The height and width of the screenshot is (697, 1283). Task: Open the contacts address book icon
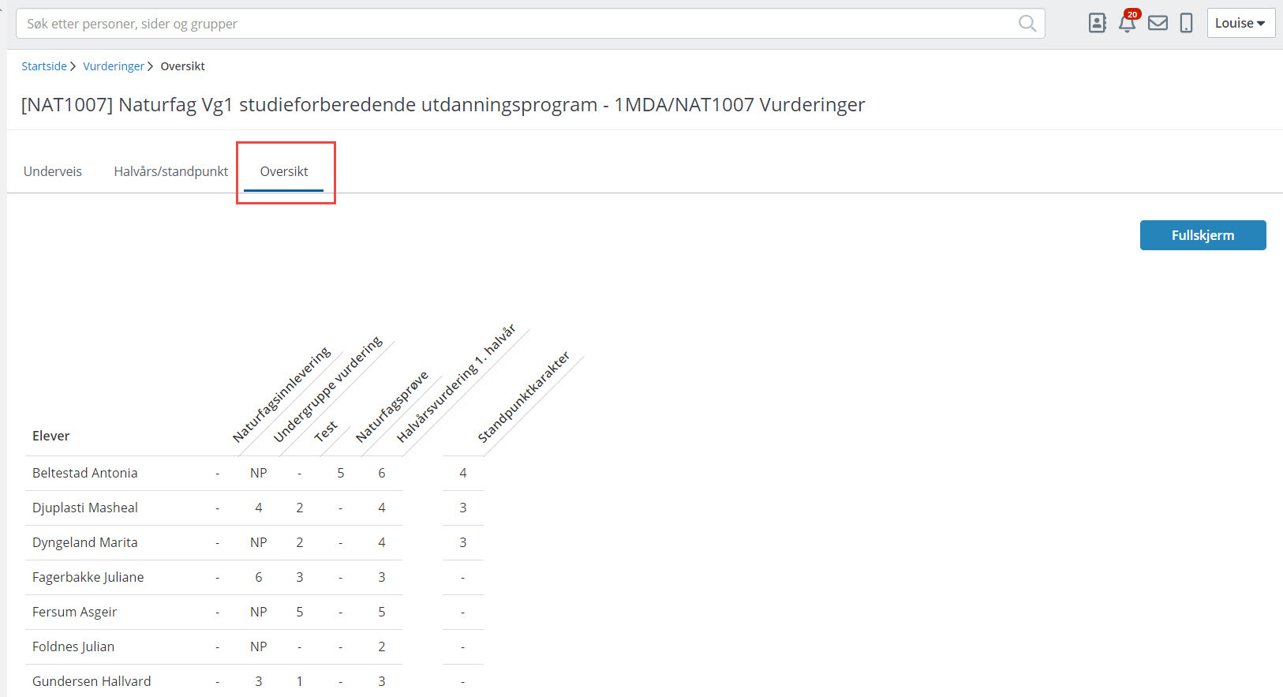(x=1097, y=23)
